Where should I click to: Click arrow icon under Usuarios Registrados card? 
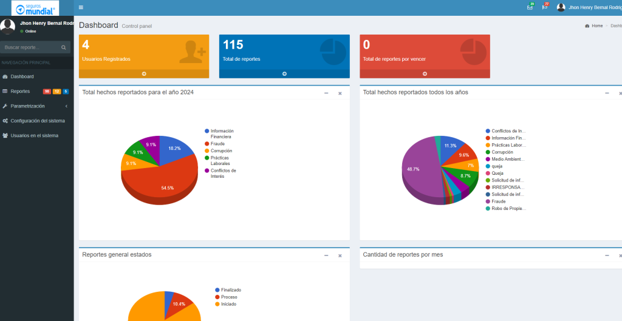point(144,73)
